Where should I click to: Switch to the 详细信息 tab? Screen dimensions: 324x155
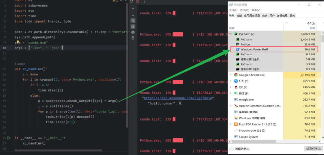[x=282, y=16]
